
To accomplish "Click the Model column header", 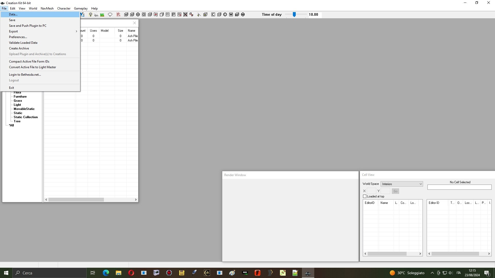I will point(107,31).
